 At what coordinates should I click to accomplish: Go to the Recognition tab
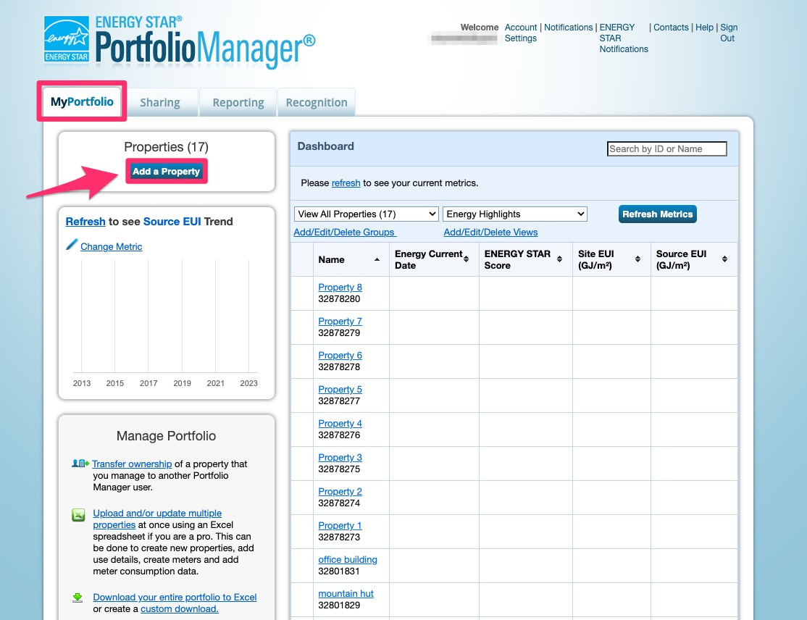click(317, 103)
